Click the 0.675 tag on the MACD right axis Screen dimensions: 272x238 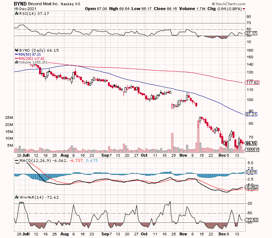(251, 172)
